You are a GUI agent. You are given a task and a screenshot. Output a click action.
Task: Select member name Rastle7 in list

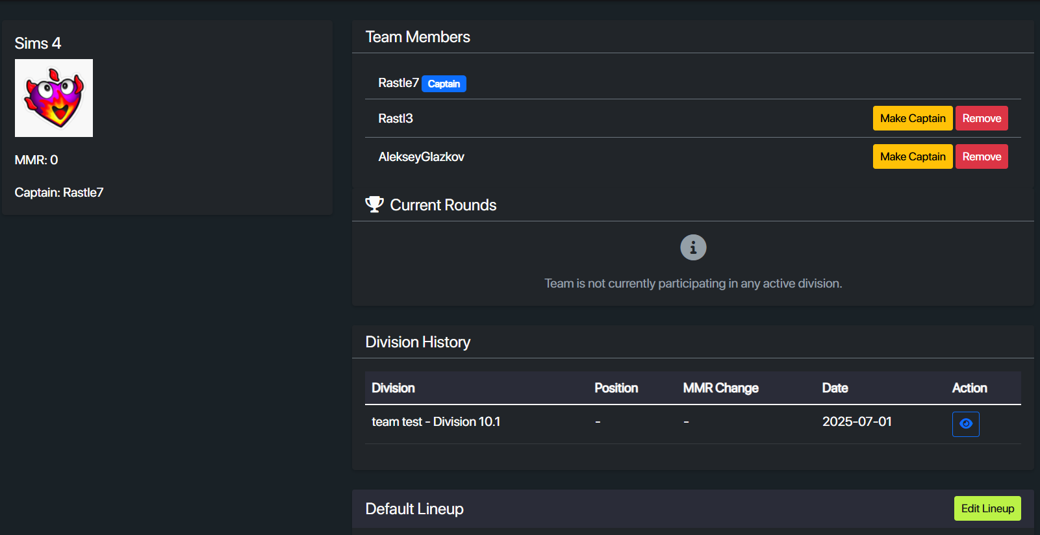tap(398, 83)
